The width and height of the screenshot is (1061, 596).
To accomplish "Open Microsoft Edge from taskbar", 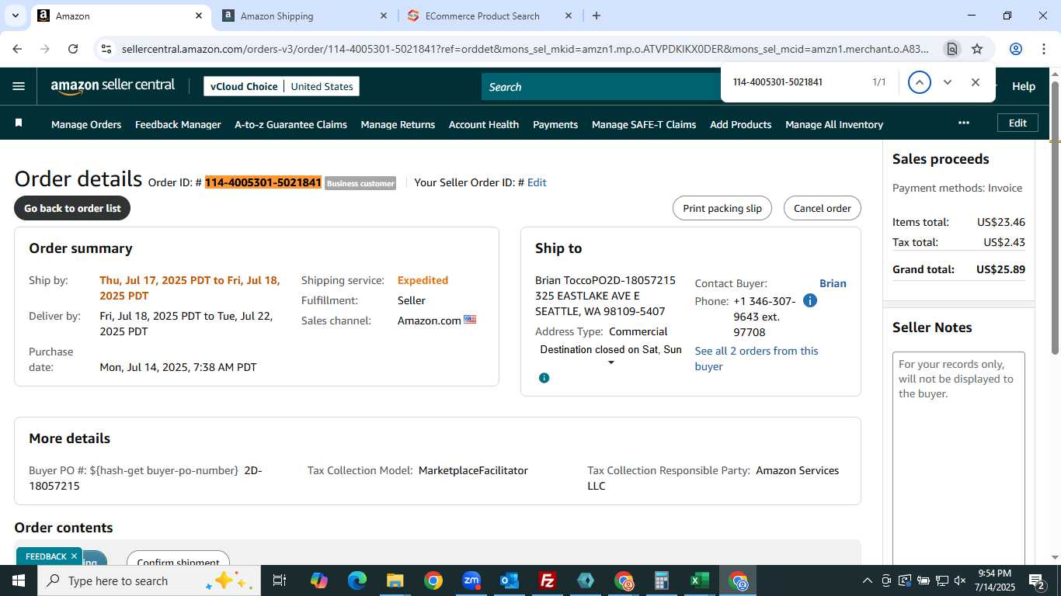I will [x=357, y=580].
